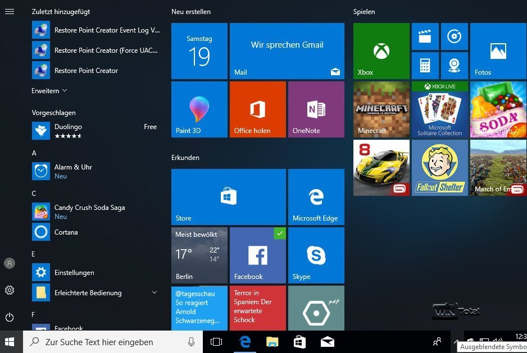The width and height of the screenshot is (527, 353).
Task: Expand the Erweitern recently added list
Action: pos(49,91)
